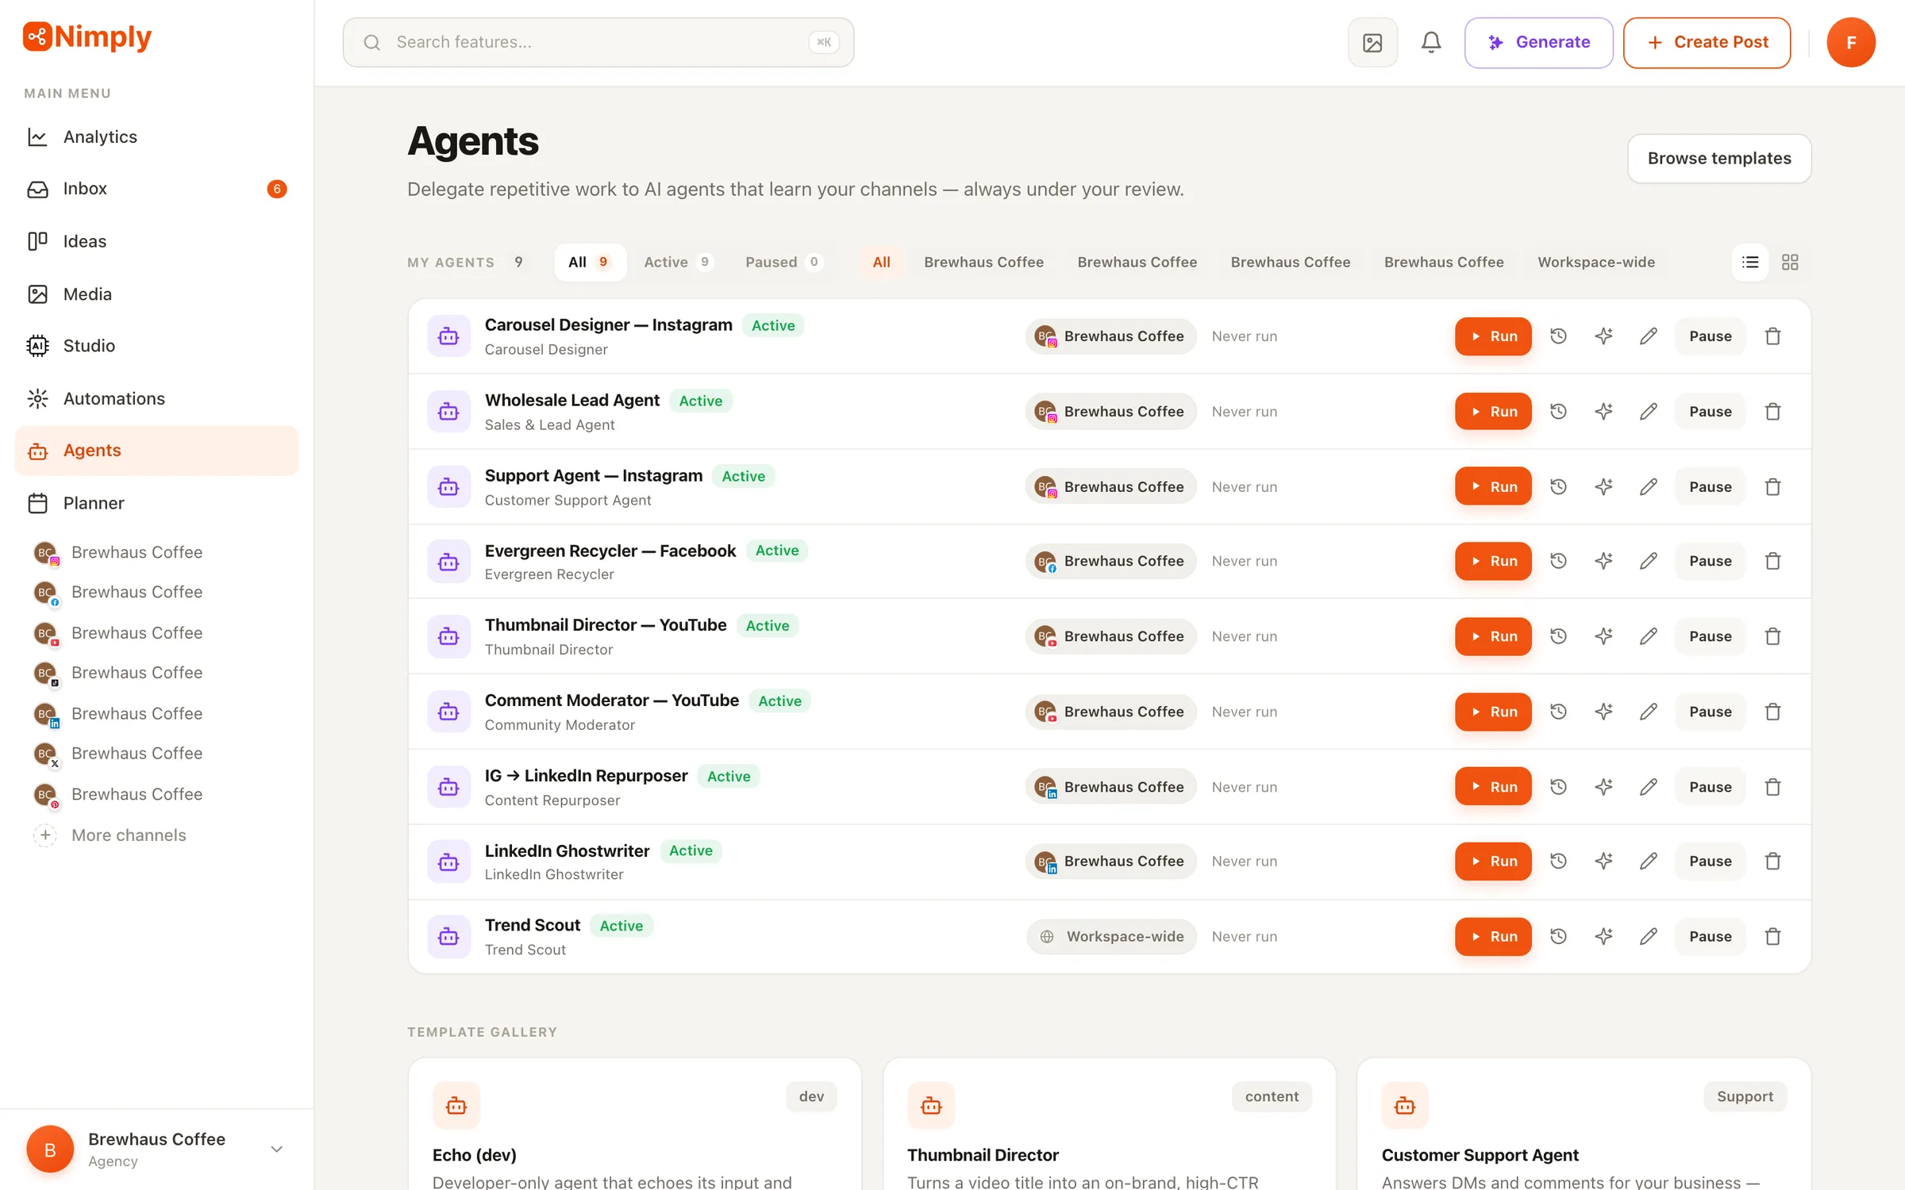Viewport: 1905px width, 1190px height.
Task: Pause the Comment Moderator — YouTube agent
Action: [x=1710, y=712]
